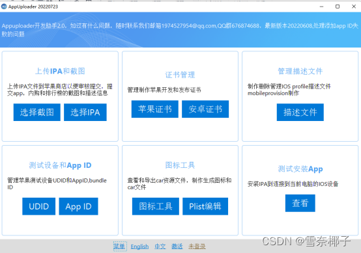This screenshot has height=253, width=361.
Task: Click the 描述文件 button
Action: [300, 112]
